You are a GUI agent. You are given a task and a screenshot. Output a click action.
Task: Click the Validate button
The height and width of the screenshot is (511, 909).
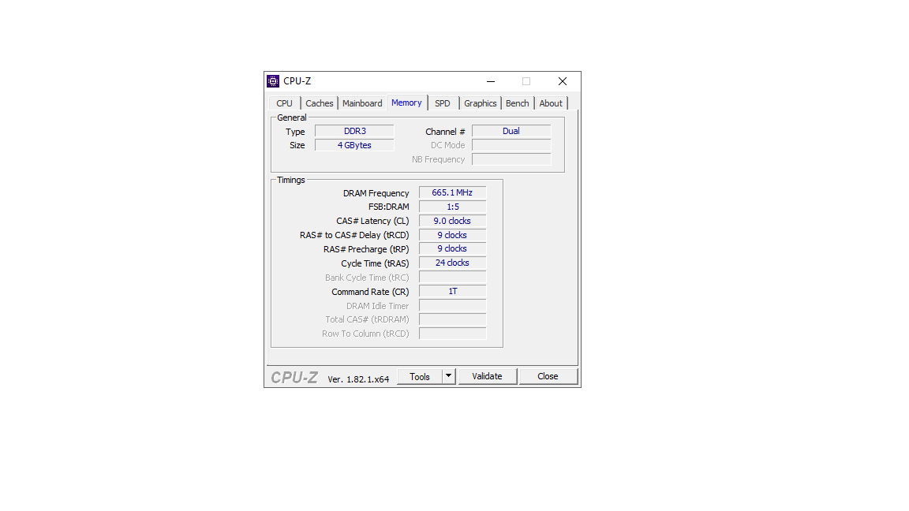point(487,377)
